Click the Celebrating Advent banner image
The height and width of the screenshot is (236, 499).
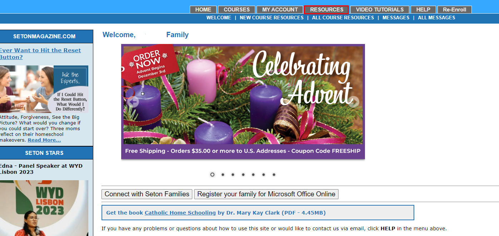pyautogui.click(x=243, y=102)
